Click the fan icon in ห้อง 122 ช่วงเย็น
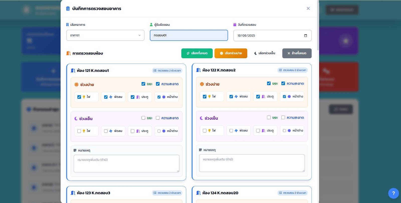Screen dimensions: 401x203 236,131
